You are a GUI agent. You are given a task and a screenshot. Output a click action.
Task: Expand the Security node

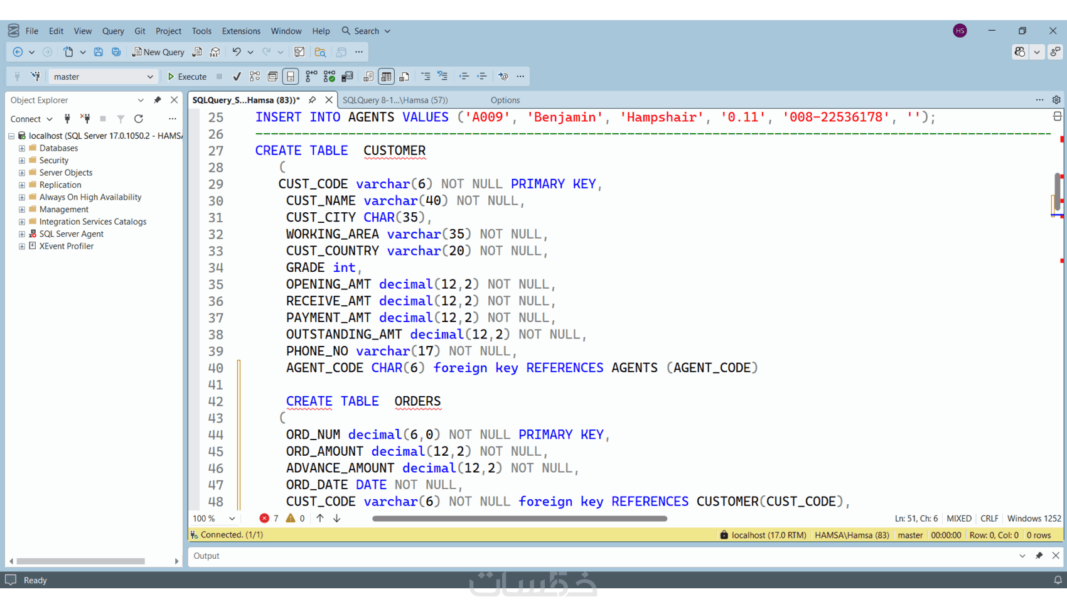click(x=22, y=161)
